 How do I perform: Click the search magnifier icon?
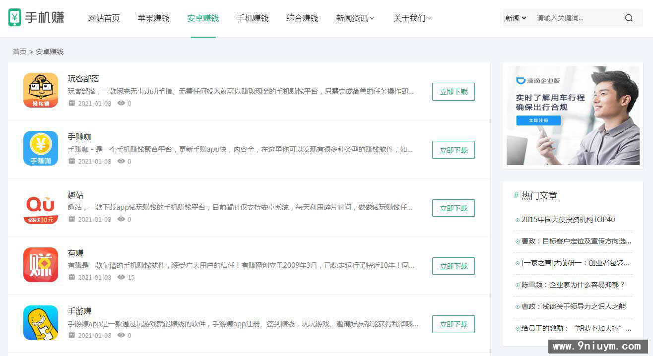coord(629,17)
